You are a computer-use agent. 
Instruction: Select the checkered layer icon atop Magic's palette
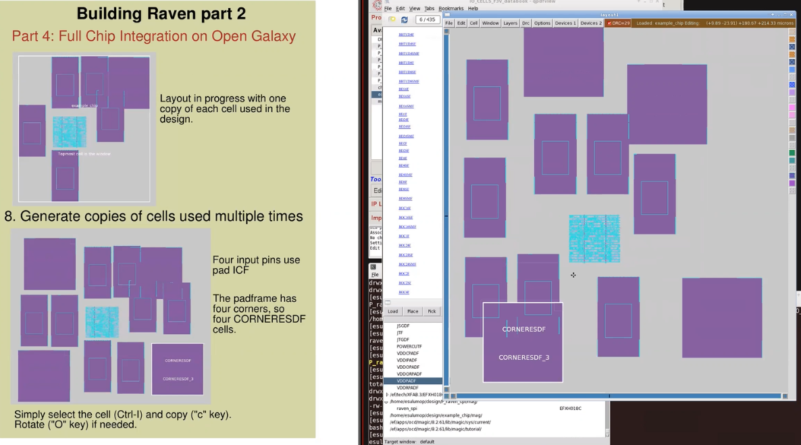[792, 31]
